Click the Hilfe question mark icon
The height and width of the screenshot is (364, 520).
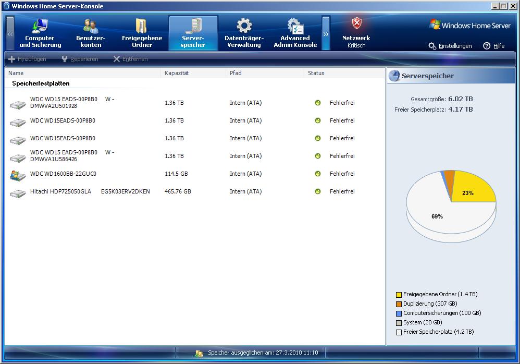point(487,46)
